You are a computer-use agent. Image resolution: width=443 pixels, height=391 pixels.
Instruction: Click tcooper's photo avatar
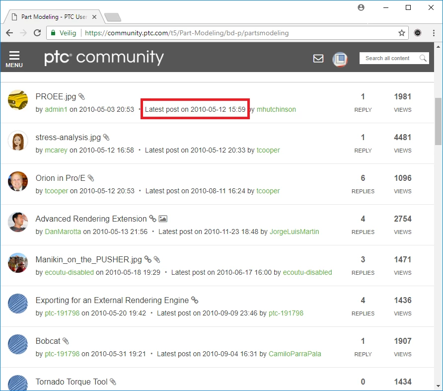18,181
